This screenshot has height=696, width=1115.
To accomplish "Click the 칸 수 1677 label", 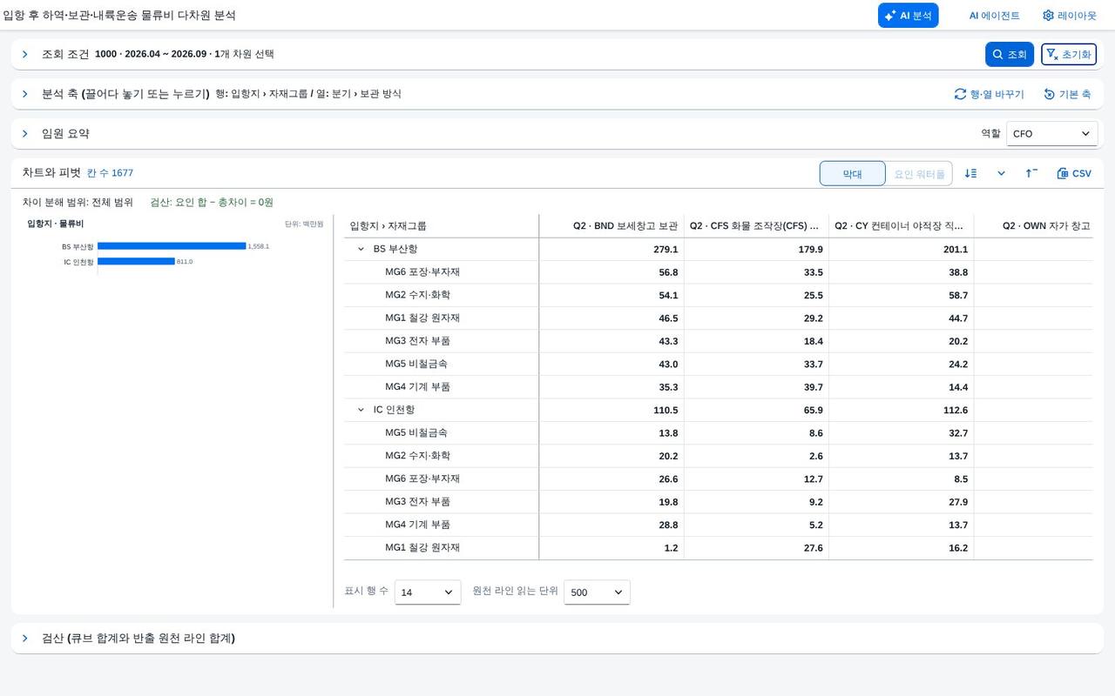I will coord(110,173).
